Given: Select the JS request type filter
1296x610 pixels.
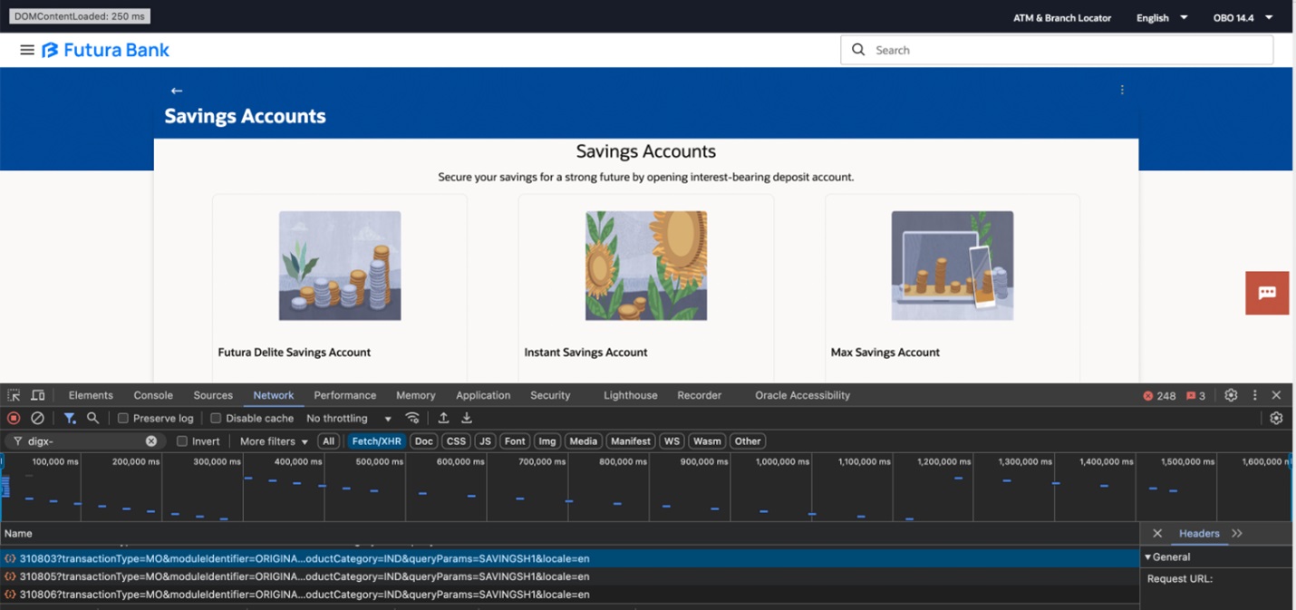Looking at the screenshot, I should click(x=485, y=441).
